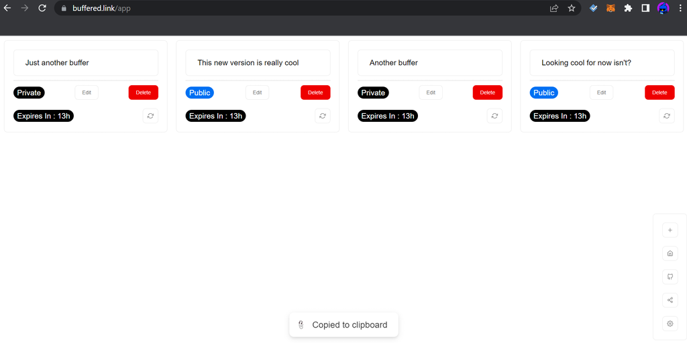Open the Chrome three-dot menu

pos(680,8)
